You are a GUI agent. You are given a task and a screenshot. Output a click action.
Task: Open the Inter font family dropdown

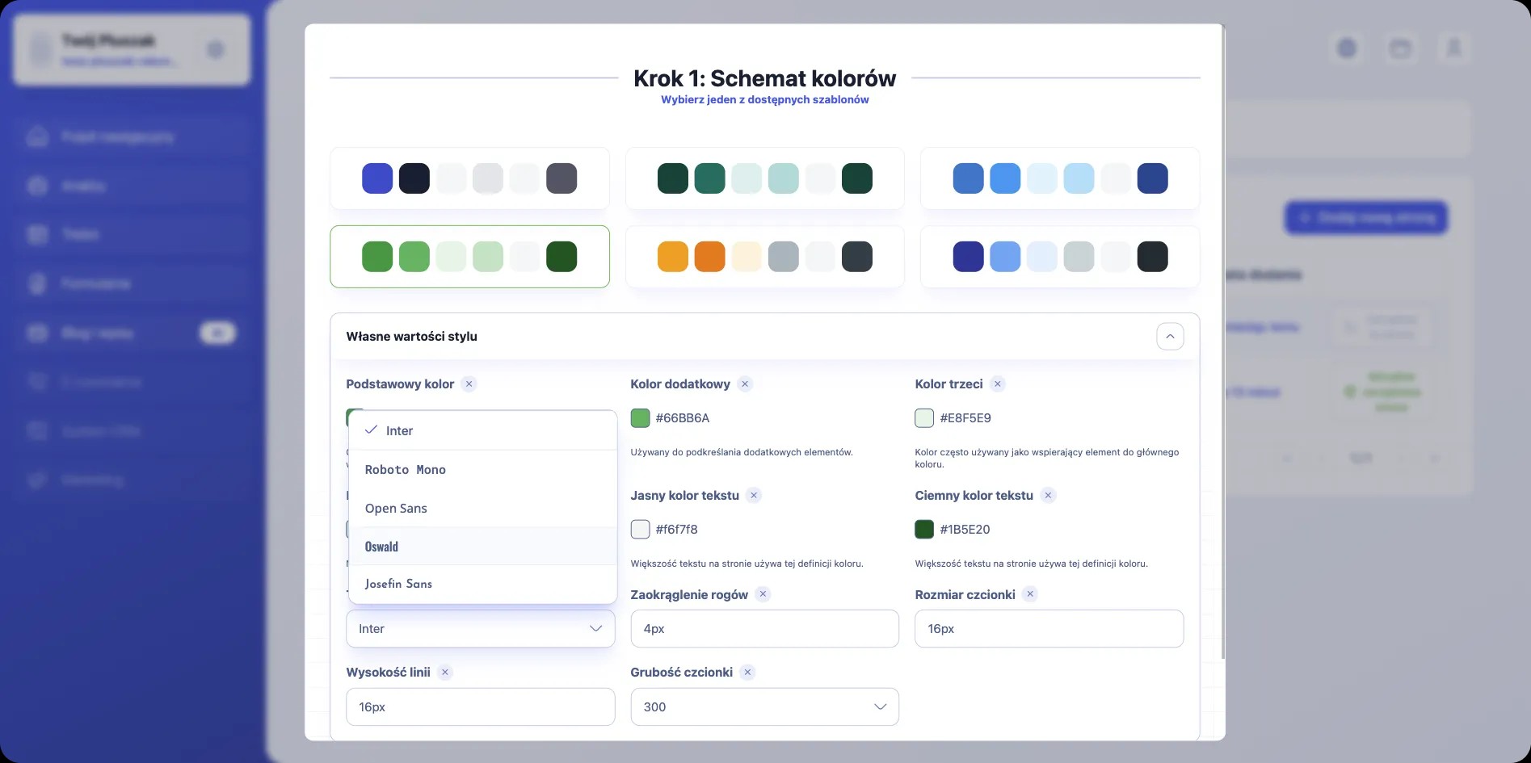pos(481,628)
